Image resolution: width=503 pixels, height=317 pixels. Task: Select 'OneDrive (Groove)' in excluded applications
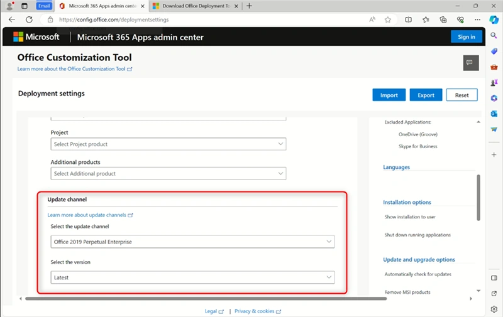[x=418, y=134]
